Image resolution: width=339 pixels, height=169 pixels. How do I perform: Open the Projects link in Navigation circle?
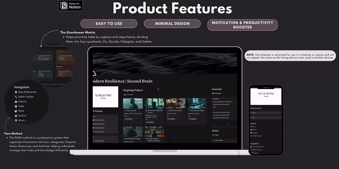[x=22, y=101]
